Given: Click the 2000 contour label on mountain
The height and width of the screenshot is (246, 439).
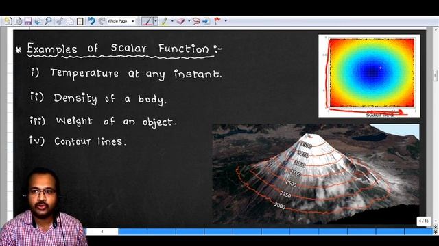Looking at the screenshot, I should [280, 206].
